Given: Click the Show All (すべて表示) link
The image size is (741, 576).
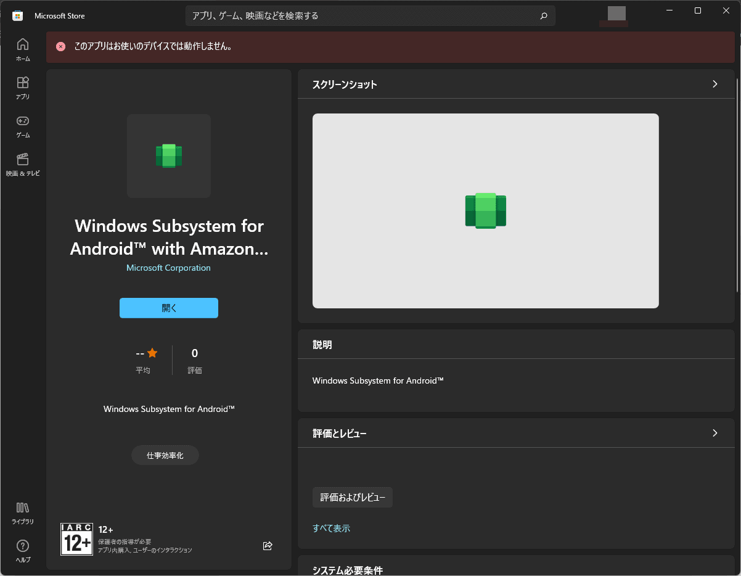Looking at the screenshot, I should tap(331, 528).
